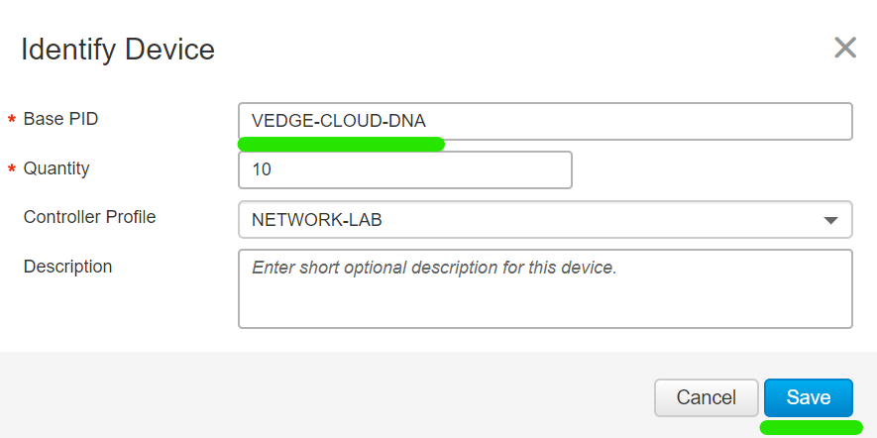Click the Base PID input field
Image resolution: width=877 pixels, height=438 pixels.
click(x=545, y=121)
